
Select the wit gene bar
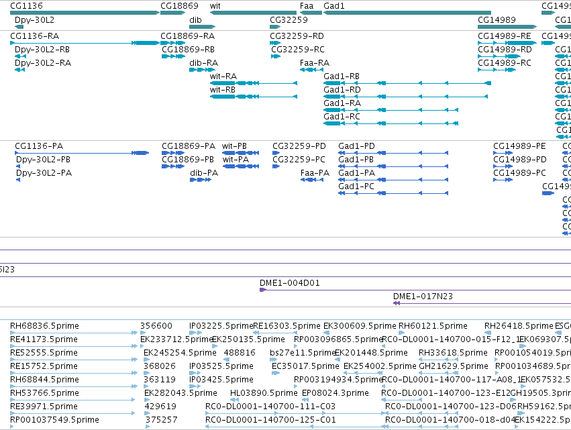(x=254, y=13)
